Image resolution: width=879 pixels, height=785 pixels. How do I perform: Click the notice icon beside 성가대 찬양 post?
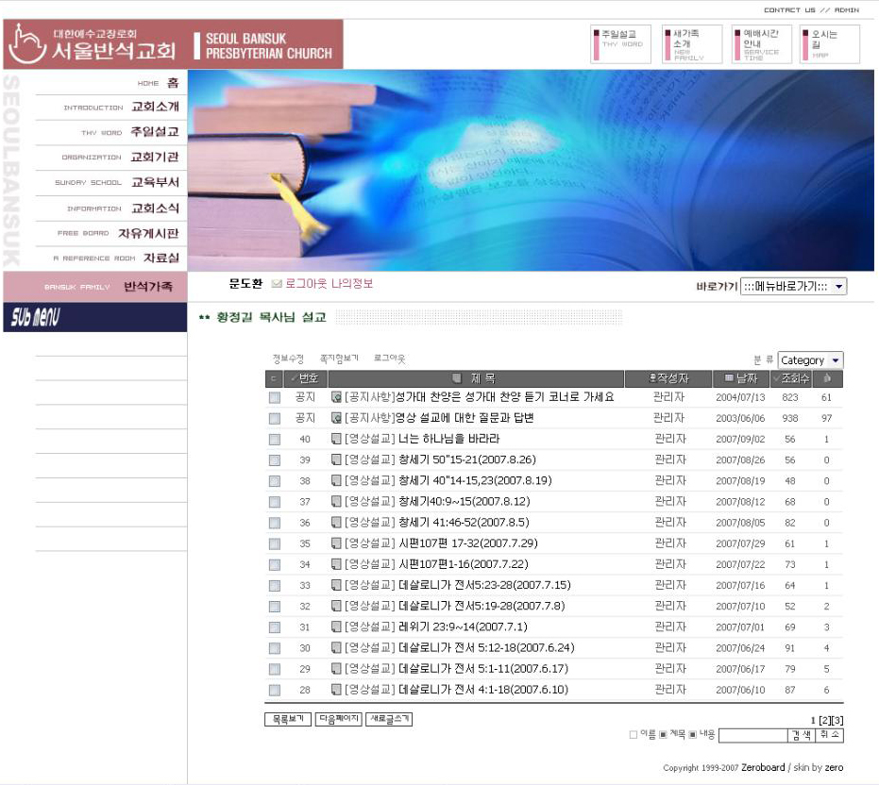click(336, 397)
